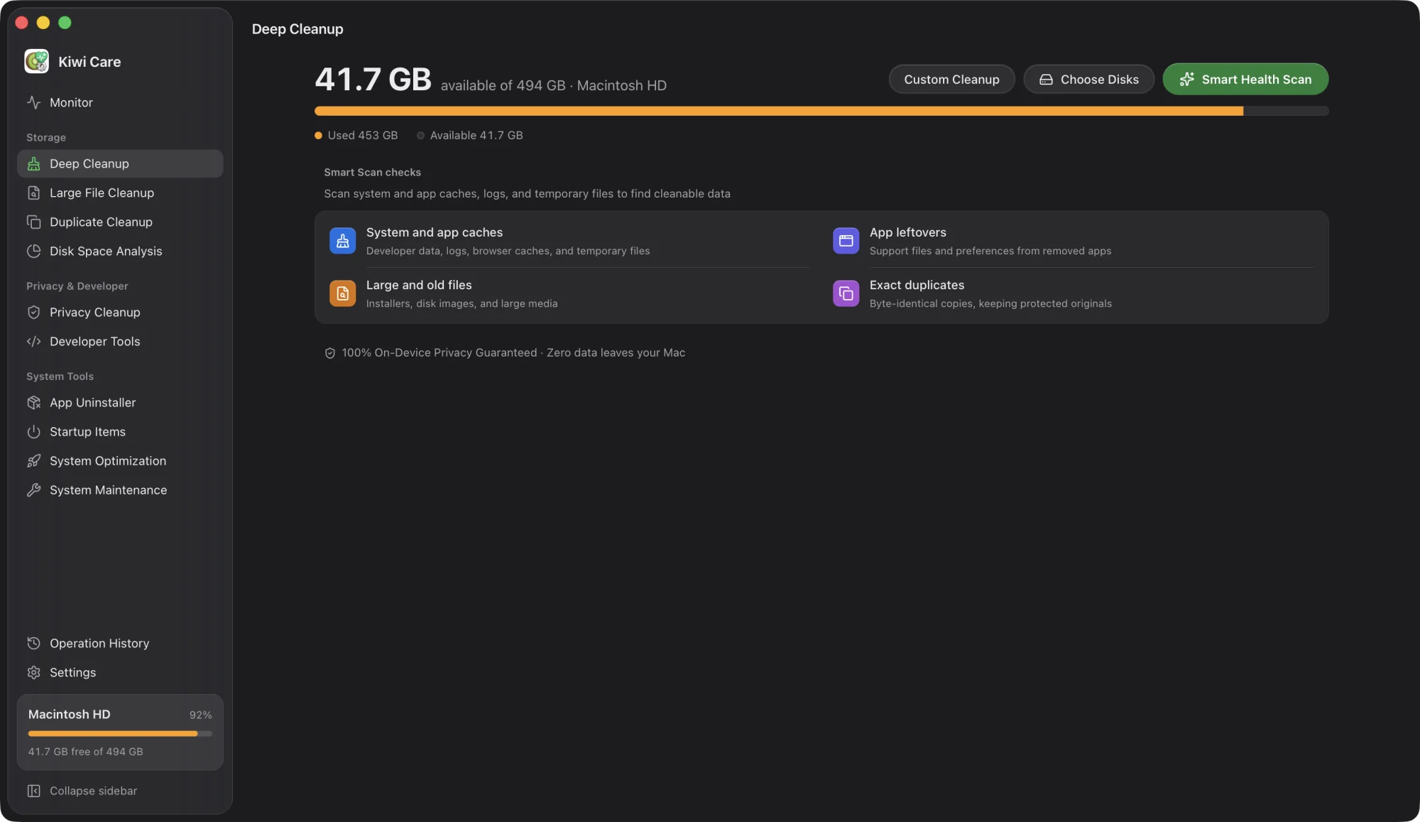Click the Deep Cleanup broom icon

(x=33, y=163)
